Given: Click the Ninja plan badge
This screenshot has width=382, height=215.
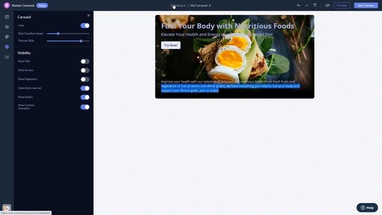Looking at the screenshot, I should (42, 5).
